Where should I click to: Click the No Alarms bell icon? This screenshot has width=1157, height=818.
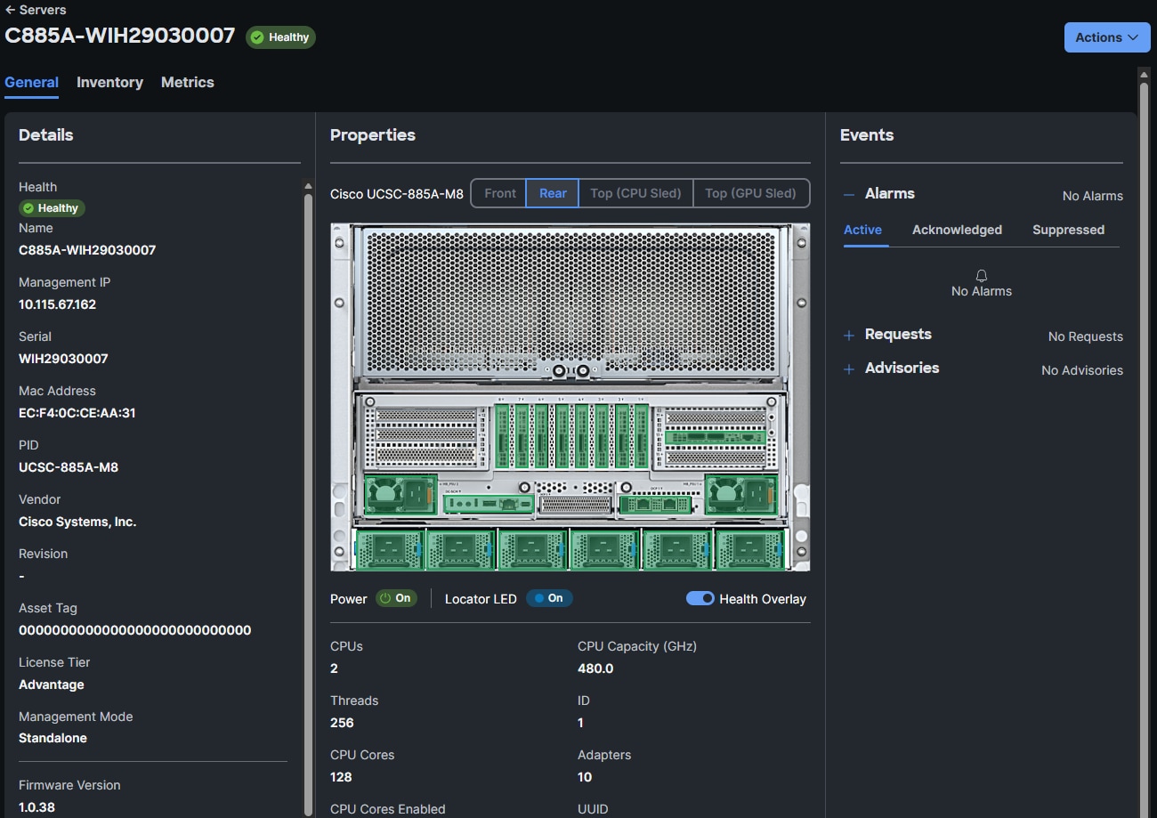981,276
